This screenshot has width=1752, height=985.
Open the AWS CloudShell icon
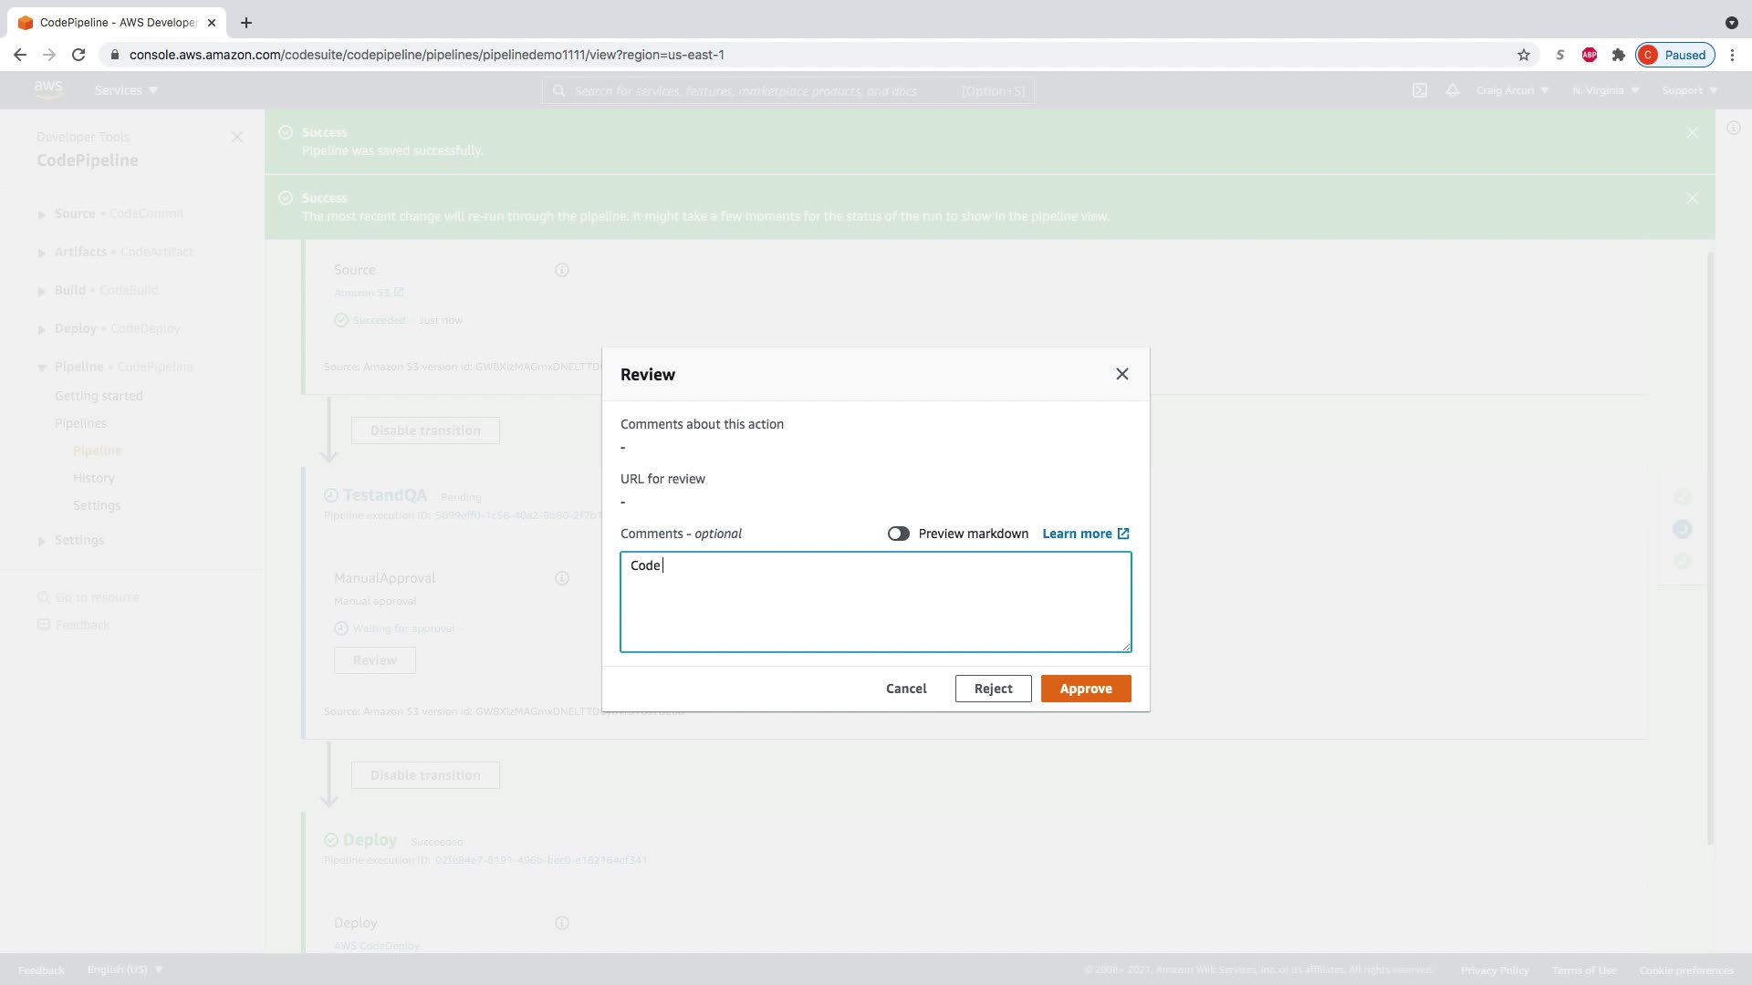pos(1419,90)
